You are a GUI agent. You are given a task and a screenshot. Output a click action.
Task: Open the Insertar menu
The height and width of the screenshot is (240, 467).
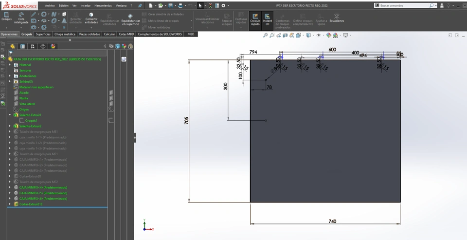86,5
